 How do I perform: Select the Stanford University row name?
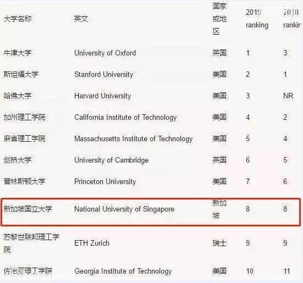point(104,74)
